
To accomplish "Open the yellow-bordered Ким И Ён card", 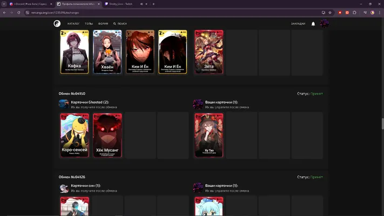I will pyautogui.click(x=173, y=52).
